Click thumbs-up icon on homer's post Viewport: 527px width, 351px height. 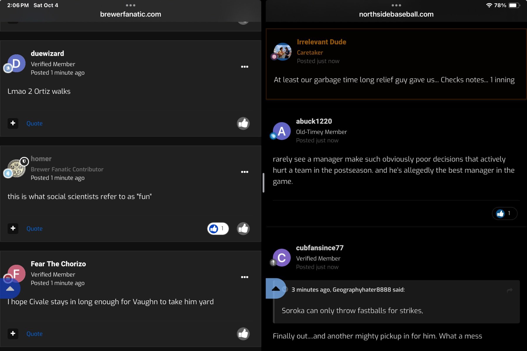click(243, 229)
